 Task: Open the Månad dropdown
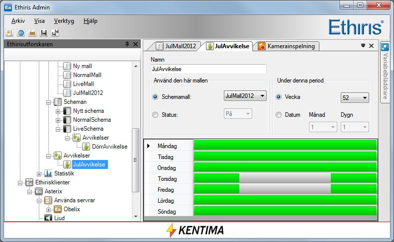(323, 127)
